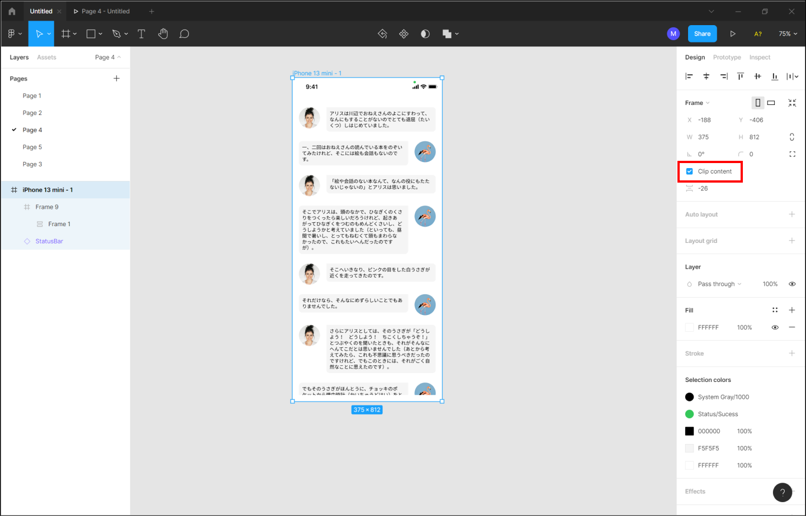This screenshot has width=806, height=516.
Task: Switch to the Prototype tab
Action: tap(727, 58)
